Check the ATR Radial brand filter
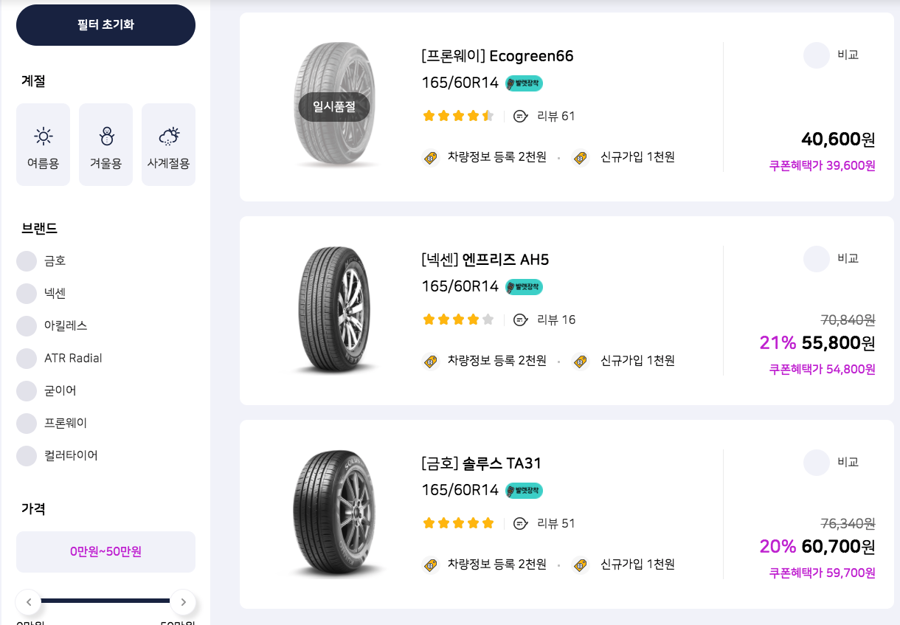 [25, 358]
